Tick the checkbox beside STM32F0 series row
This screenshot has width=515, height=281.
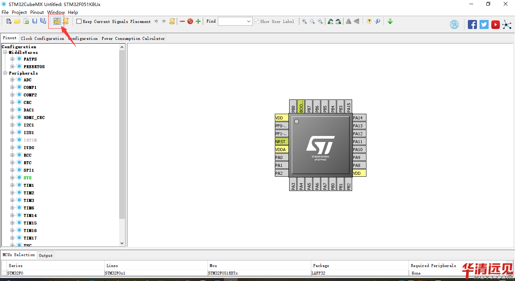point(4,273)
